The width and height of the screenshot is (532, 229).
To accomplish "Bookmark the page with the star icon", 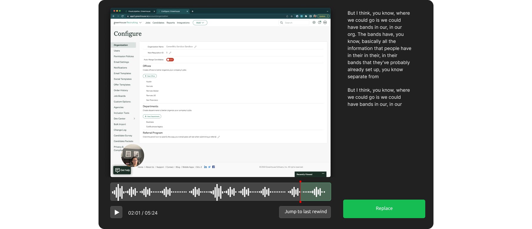I will click(292, 16).
